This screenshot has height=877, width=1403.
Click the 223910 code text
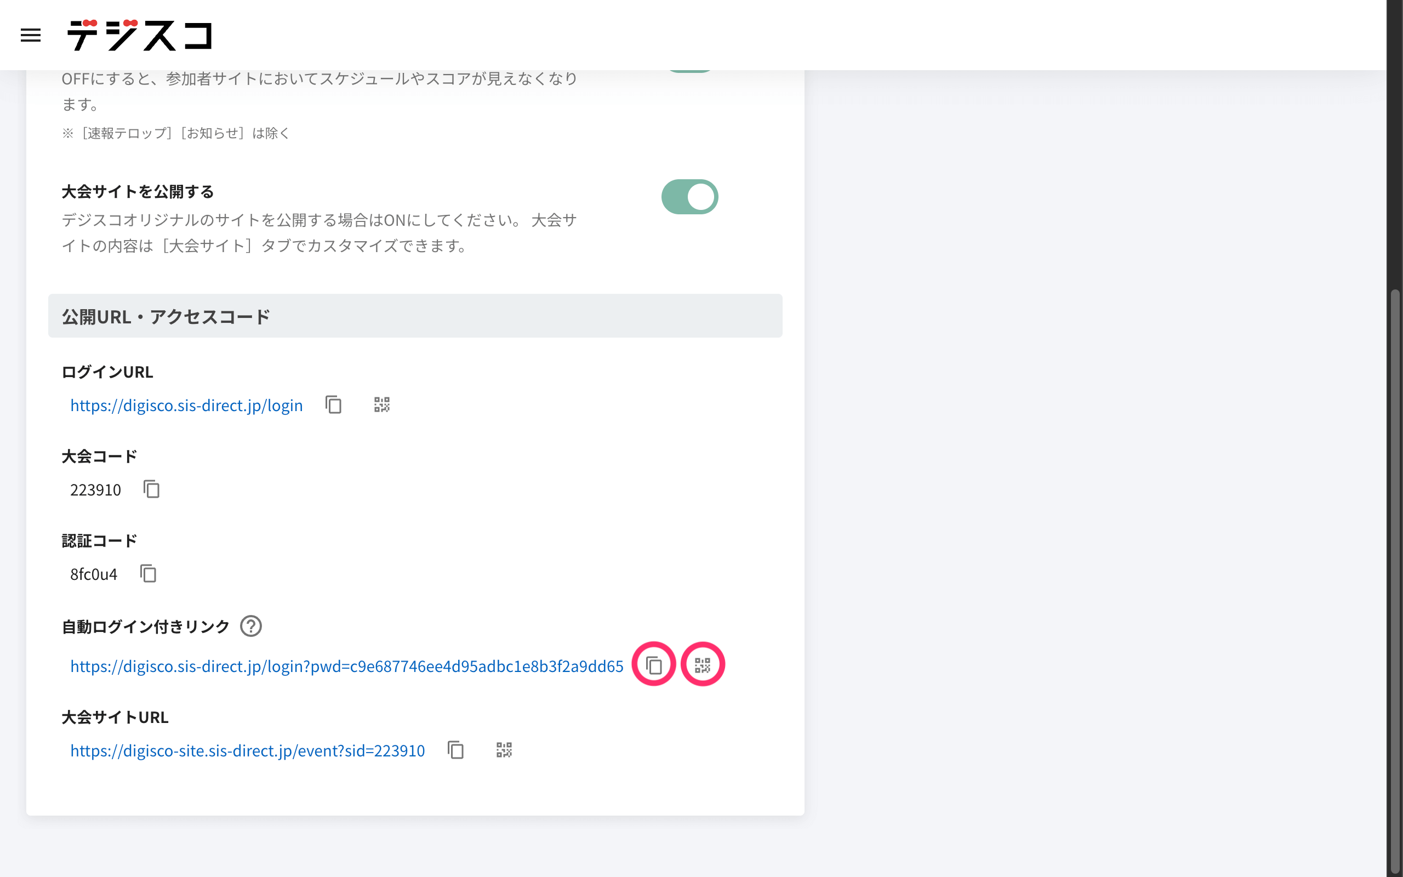pyautogui.click(x=96, y=490)
